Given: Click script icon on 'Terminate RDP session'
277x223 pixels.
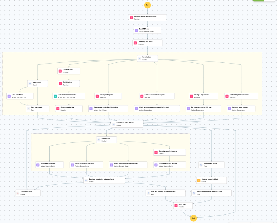Looking at the screenshot, I should 38,165.
